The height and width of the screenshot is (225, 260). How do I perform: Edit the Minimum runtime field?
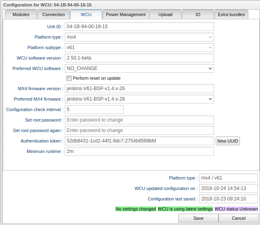coord(139,151)
